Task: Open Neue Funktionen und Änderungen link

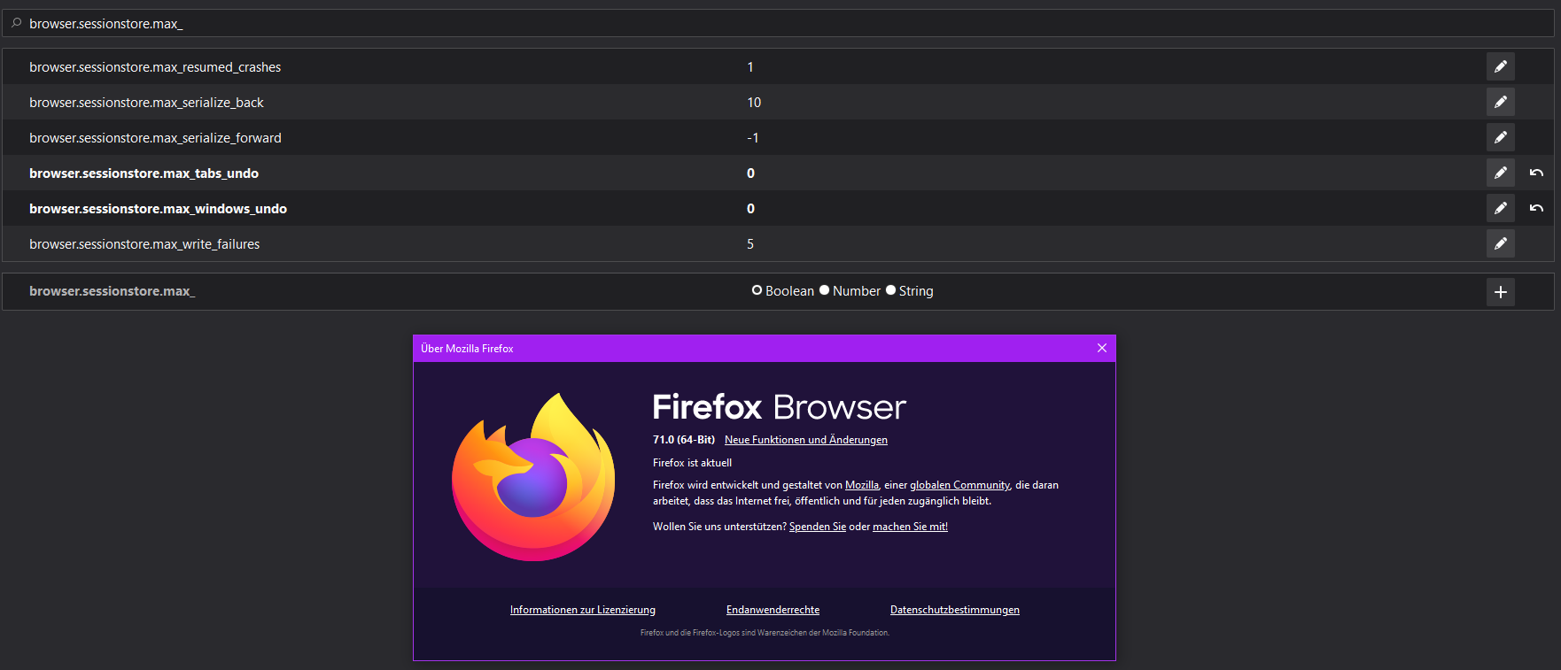Action: pyautogui.click(x=805, y=440)
